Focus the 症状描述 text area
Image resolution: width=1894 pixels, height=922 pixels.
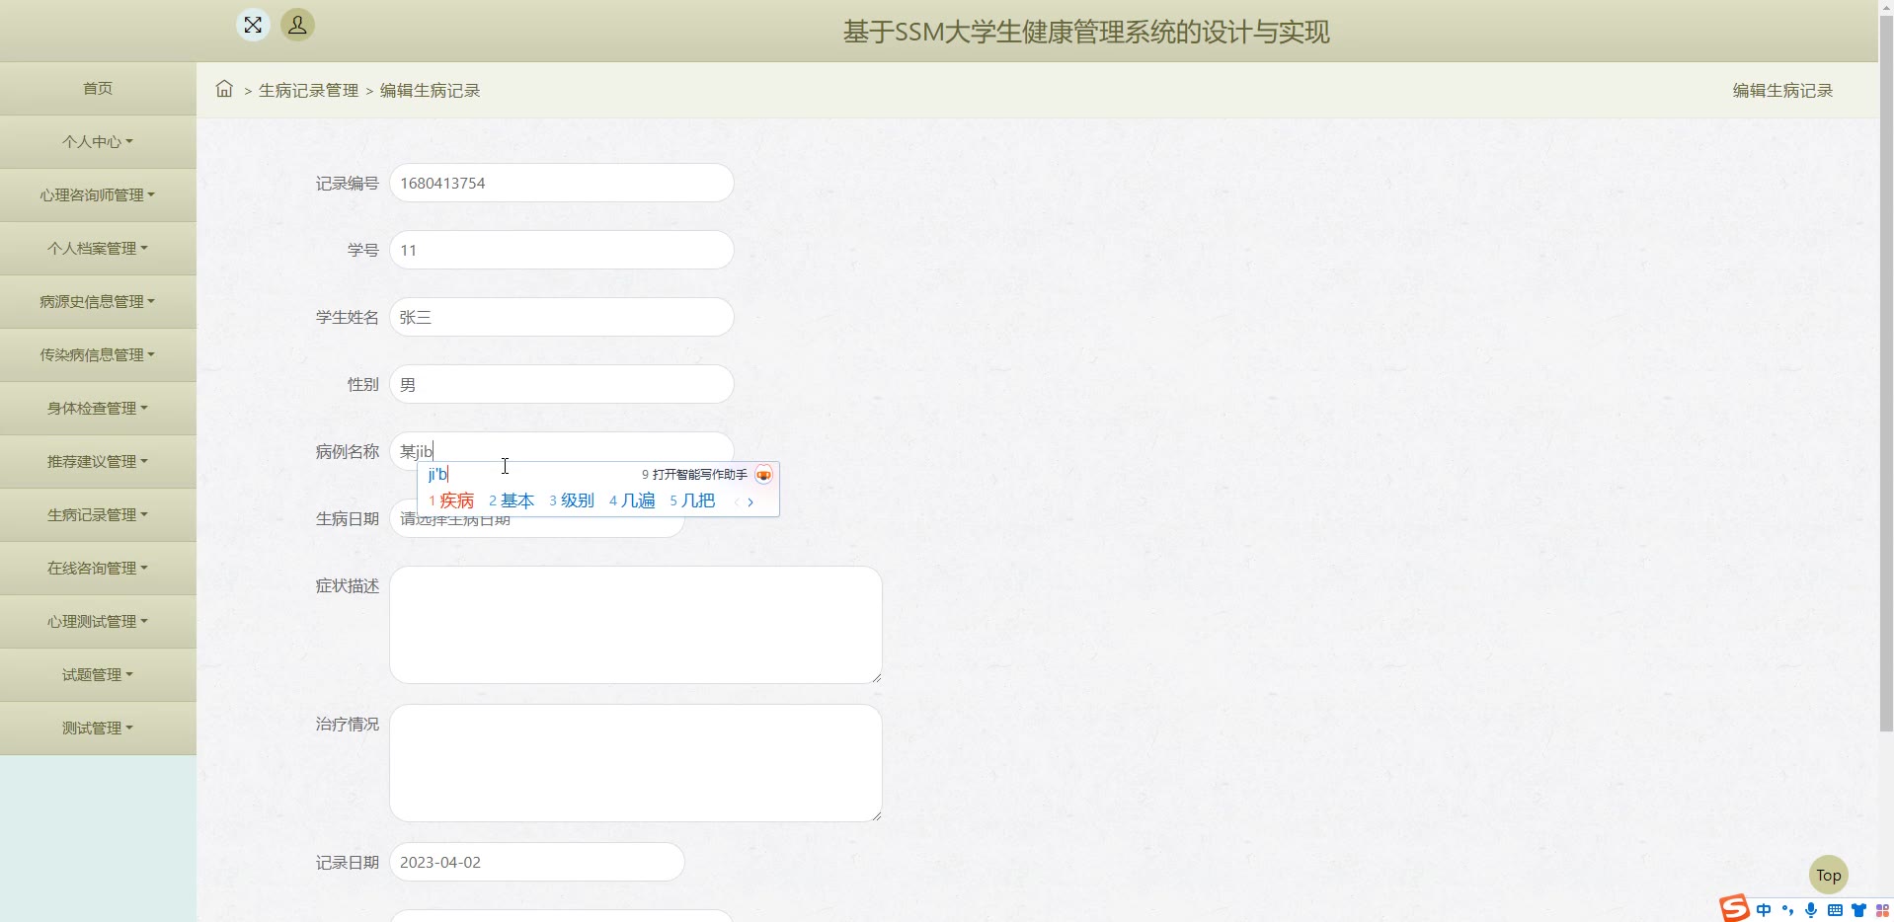(636, 625)
